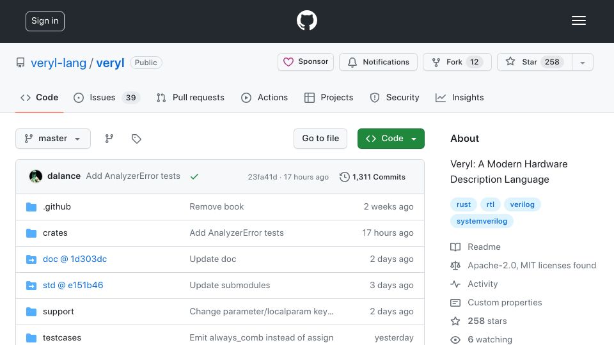Switch to the Issues tab
Image resolution: width=614 pixels, height=345 pixels.
point(107,97)
